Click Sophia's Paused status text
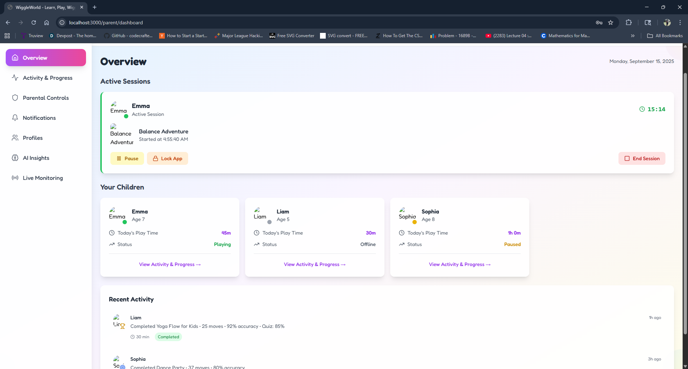Viewport: 688px width, 369px height. tap(512, 244)
